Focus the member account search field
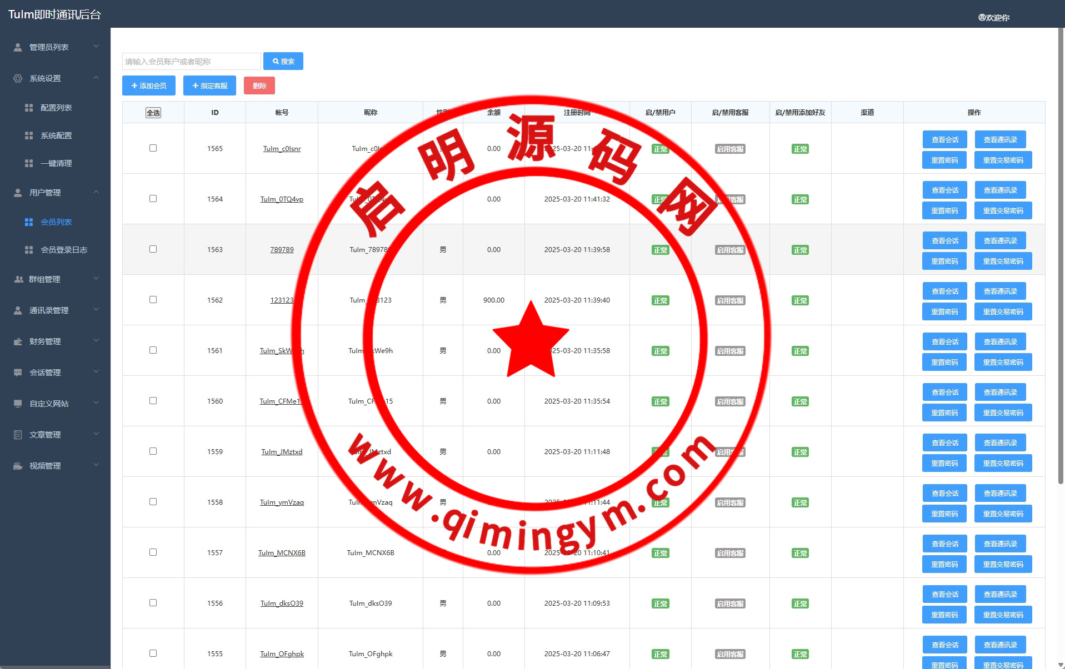The width and height of the screenshot is (1065, 669). (x=191, y=62)
